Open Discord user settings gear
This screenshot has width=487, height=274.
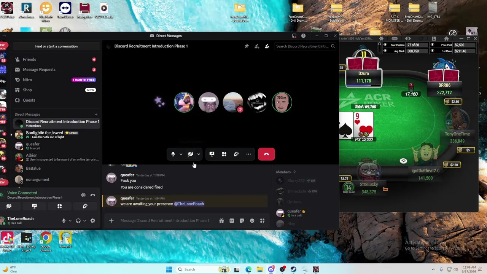click(x=93, y=221)
